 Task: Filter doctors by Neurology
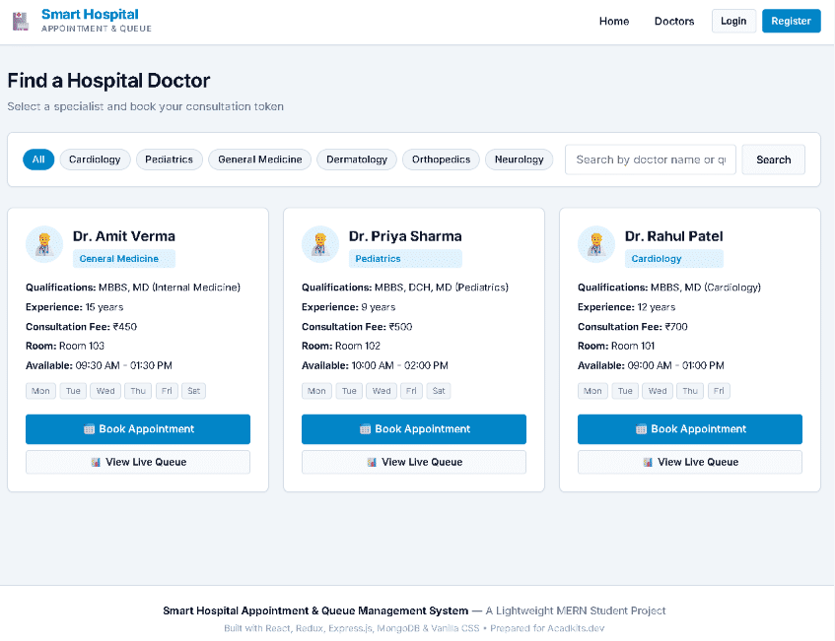coord(520,160)
